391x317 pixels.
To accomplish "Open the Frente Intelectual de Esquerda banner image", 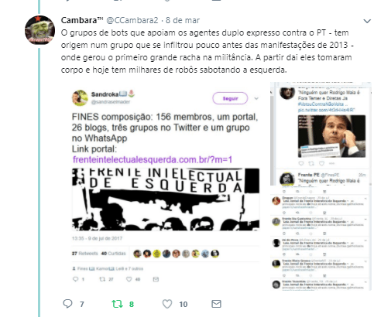I will pyautogui.click(x=166, y=199).
